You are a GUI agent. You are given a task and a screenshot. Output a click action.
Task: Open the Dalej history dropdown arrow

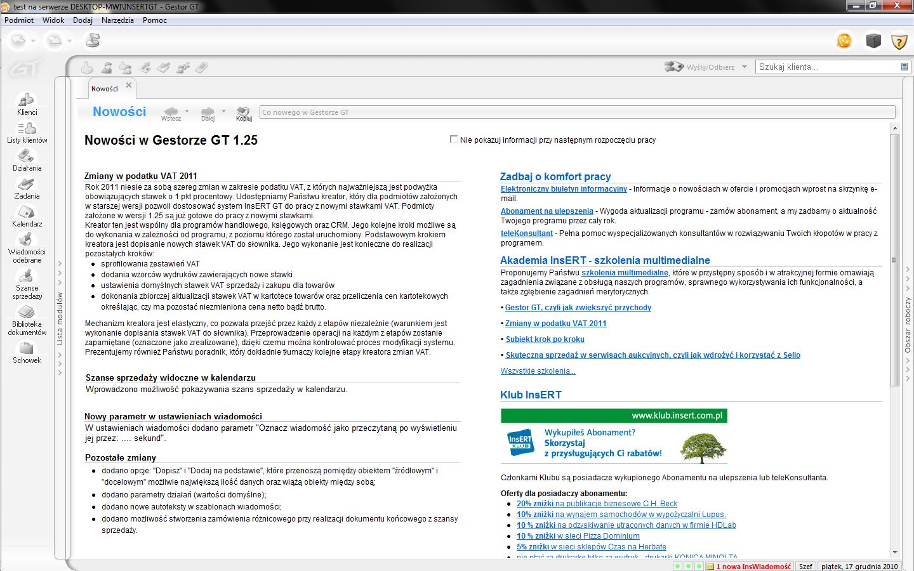(223, 112)
